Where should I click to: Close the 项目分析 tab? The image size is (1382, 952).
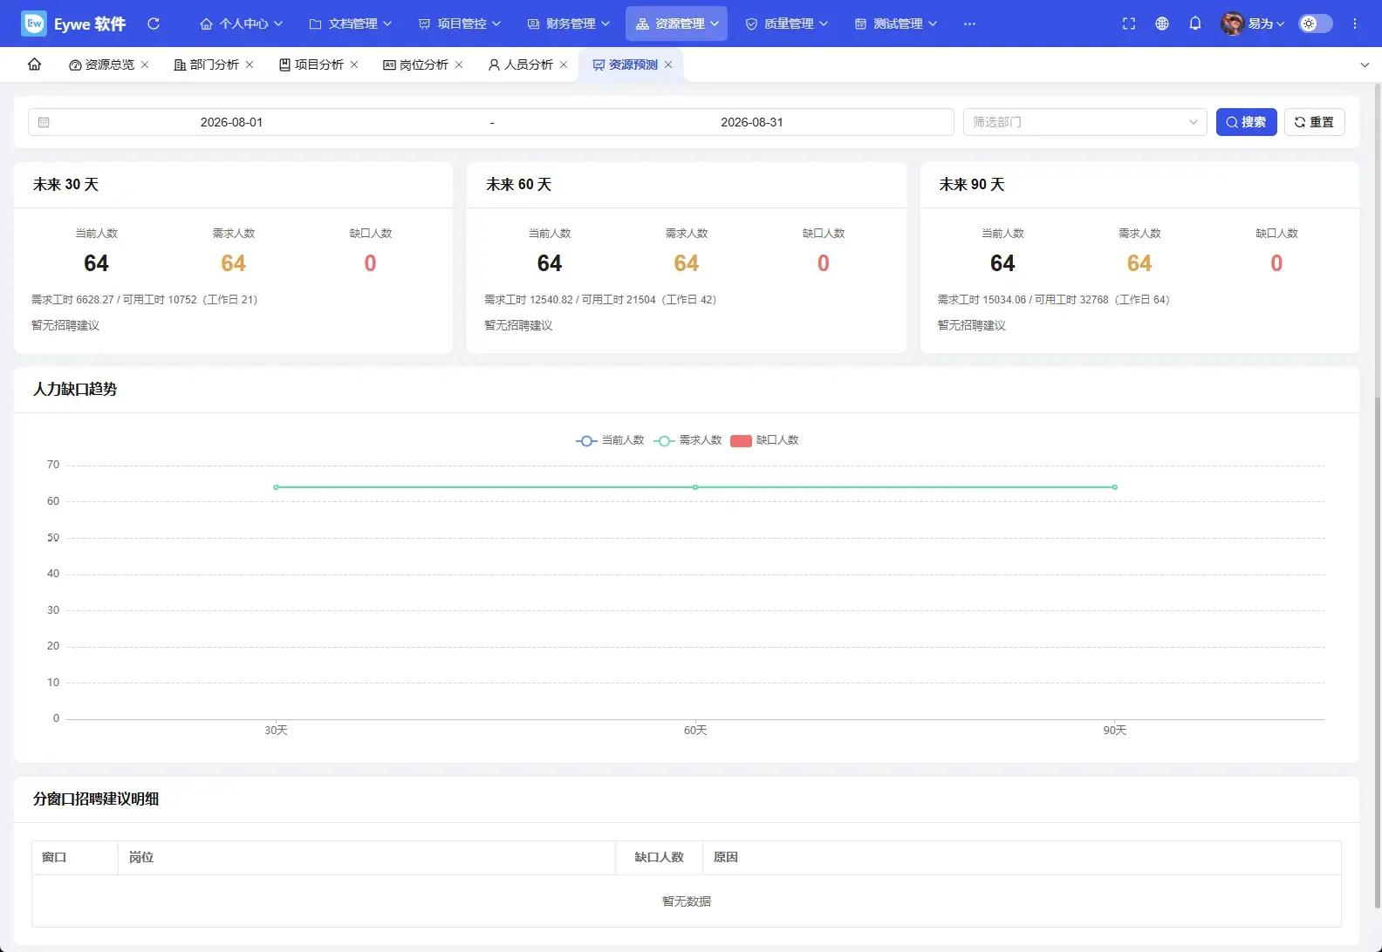pos(354,65)
